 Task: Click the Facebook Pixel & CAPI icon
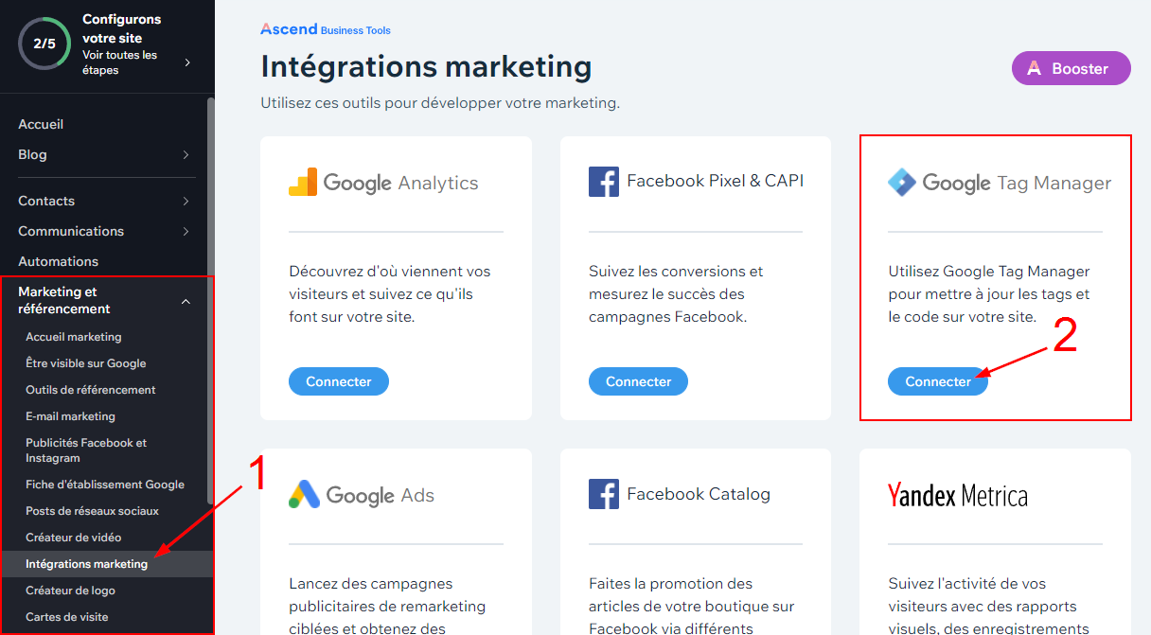[604, 182]
